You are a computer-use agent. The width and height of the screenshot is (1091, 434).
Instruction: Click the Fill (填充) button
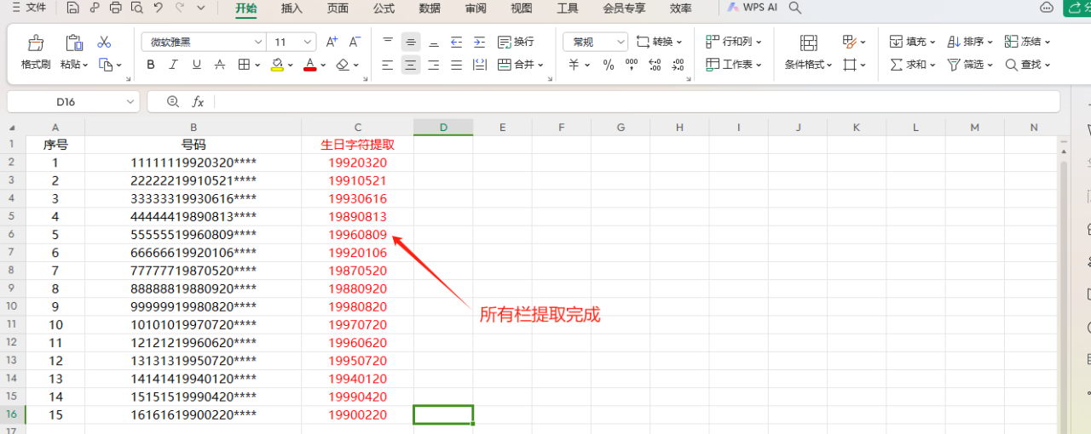click(x=913, y=42)
